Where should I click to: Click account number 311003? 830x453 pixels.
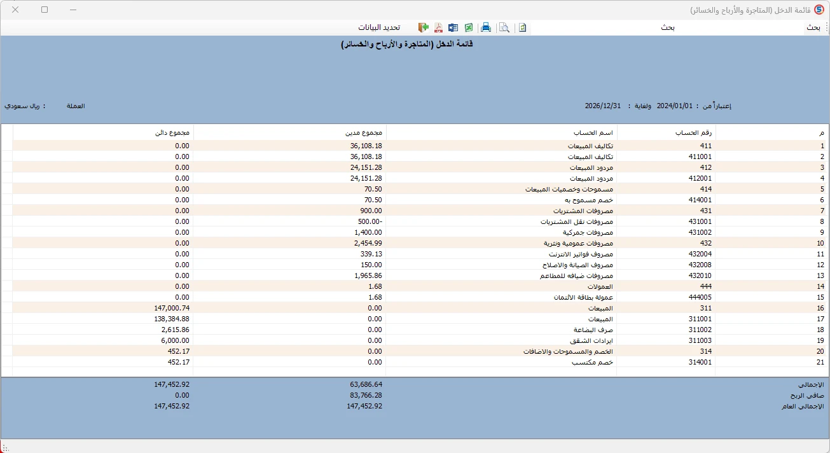700,340
